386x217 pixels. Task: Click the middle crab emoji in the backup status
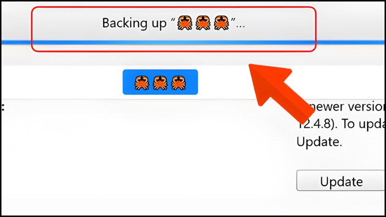click(x=203, y=23)
